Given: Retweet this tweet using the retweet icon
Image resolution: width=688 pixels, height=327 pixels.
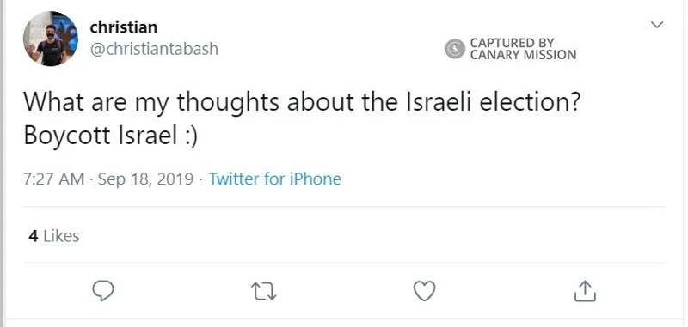Looking at the screenshot, I should click(x=264, y=291).
